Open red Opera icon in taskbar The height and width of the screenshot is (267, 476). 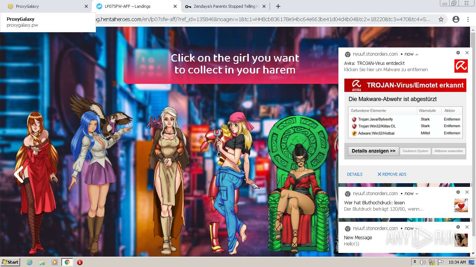point(80,262)
